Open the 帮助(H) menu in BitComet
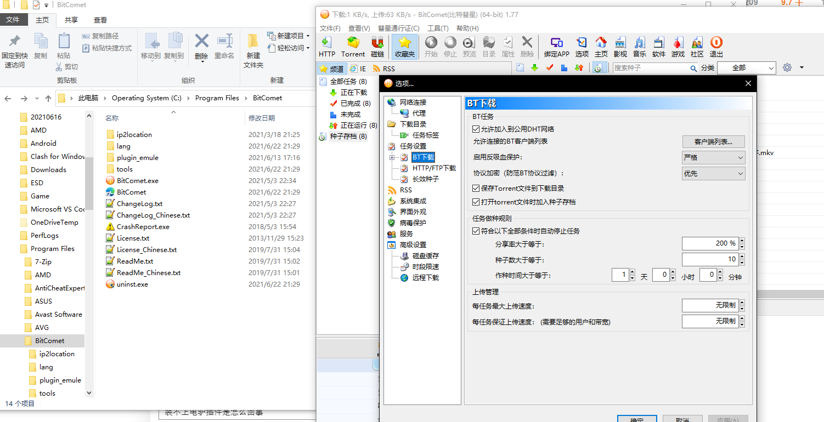The image size is (824, 422). pyautogui.click(x=467, y=28)
